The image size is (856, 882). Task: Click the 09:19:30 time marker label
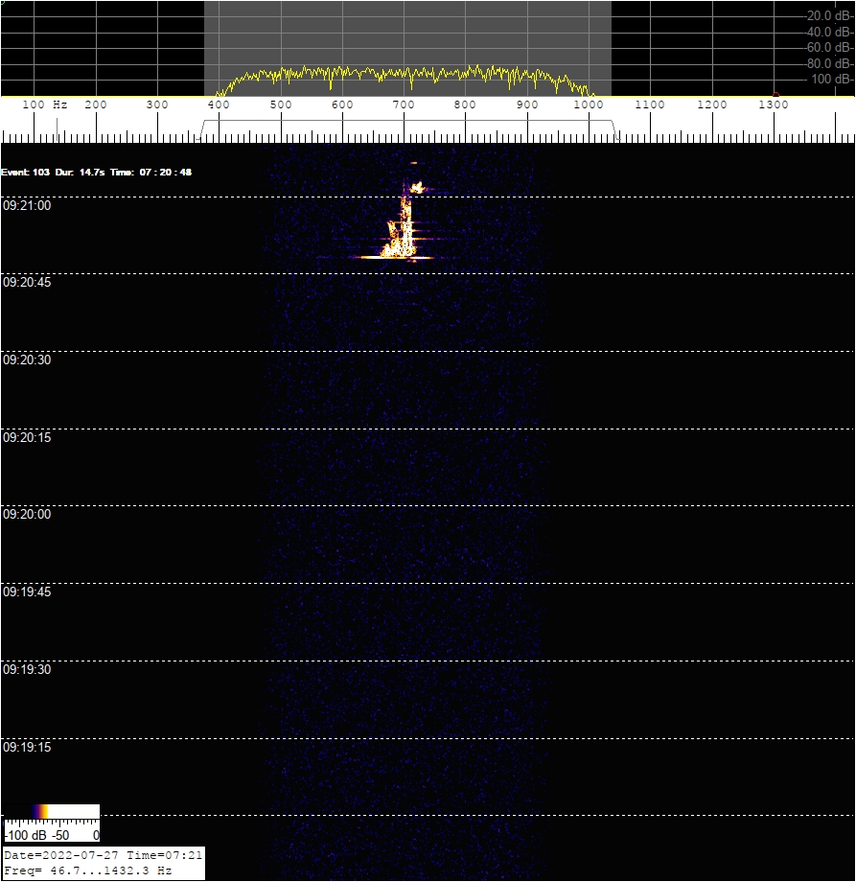[27, 669]
